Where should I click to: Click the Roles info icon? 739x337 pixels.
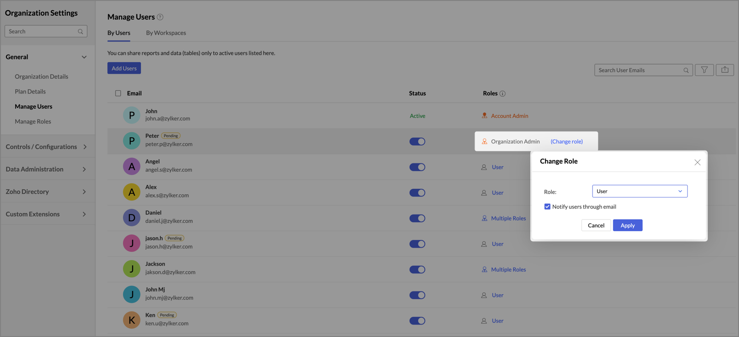coord(503,93)
